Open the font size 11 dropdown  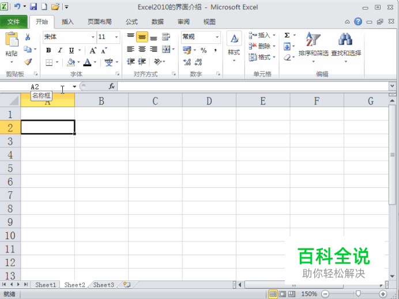click(x=116, y=37)
